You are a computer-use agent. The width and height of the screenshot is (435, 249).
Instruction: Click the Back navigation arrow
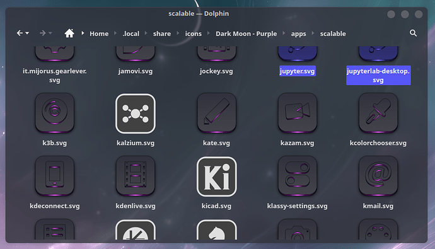(20, 33)
